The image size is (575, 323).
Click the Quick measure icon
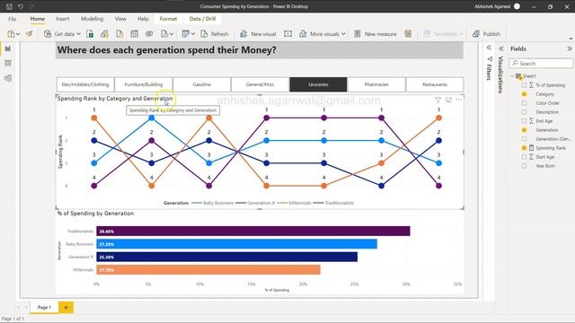[408, 34]
